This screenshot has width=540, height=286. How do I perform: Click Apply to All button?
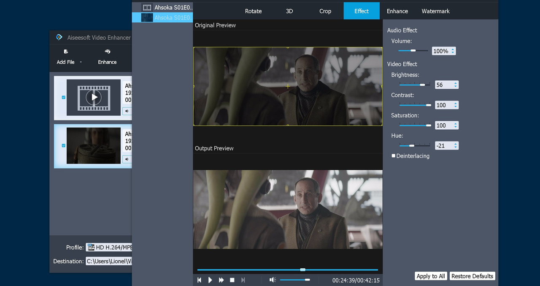[x=431, y=276]
